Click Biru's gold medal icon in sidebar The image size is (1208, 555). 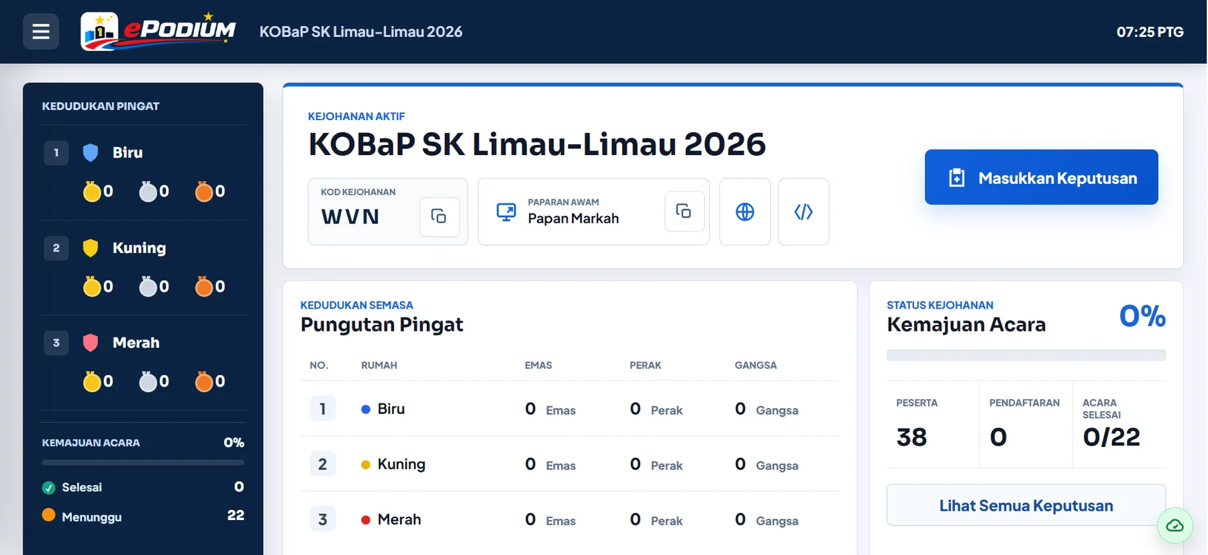(92, 192)
